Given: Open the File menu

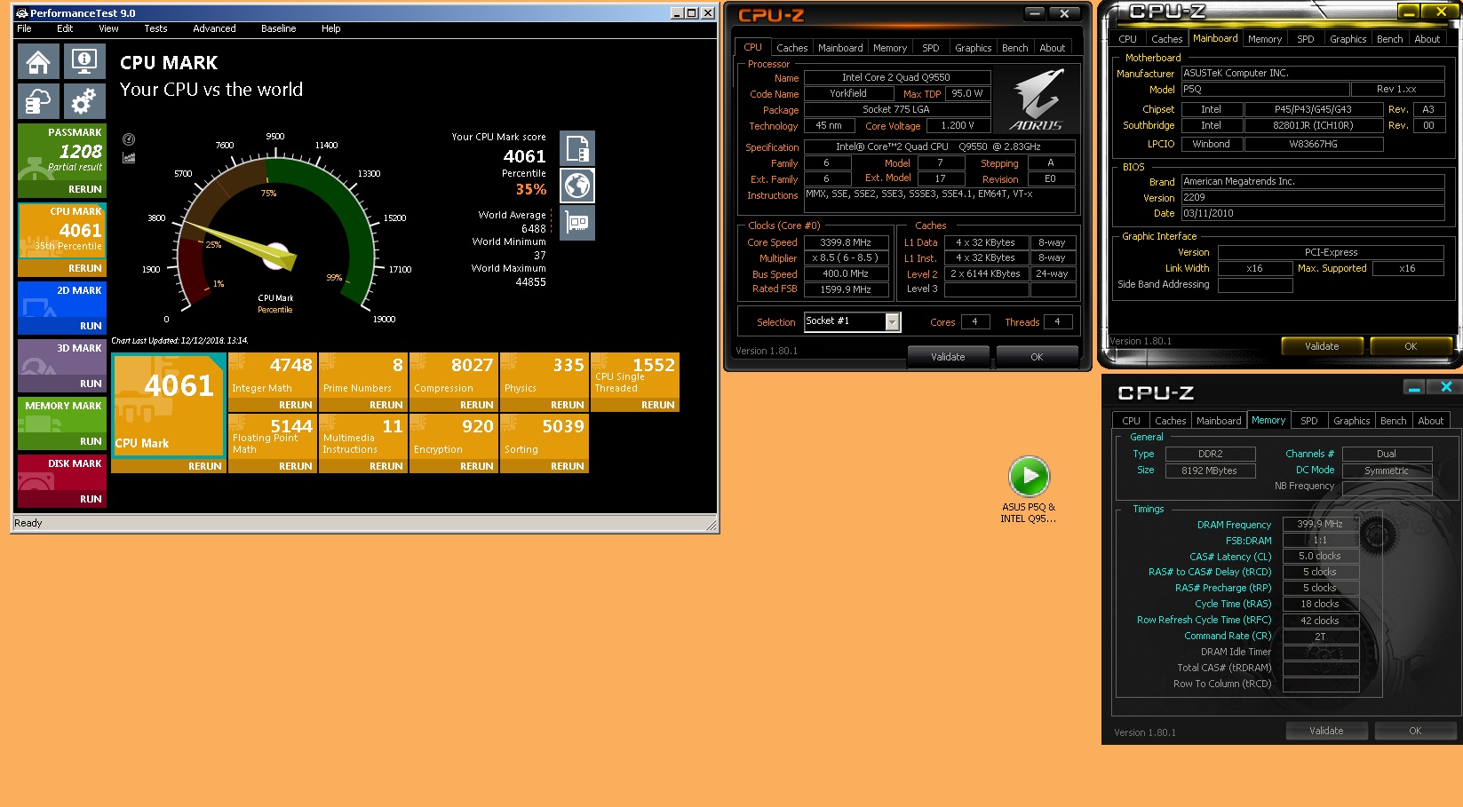Looking at the screenshot, I should coord(24,28).
